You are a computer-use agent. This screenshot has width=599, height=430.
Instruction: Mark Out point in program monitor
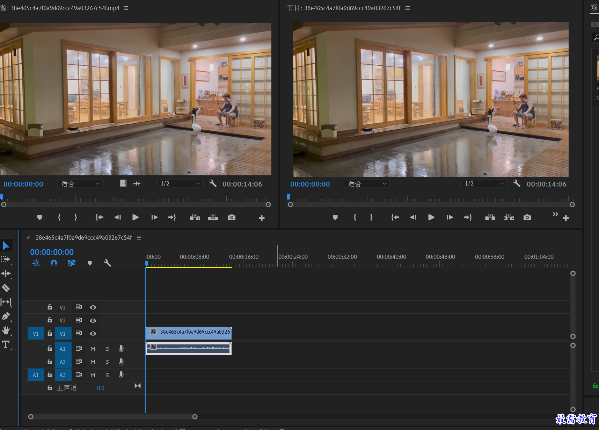coord(371,217)
